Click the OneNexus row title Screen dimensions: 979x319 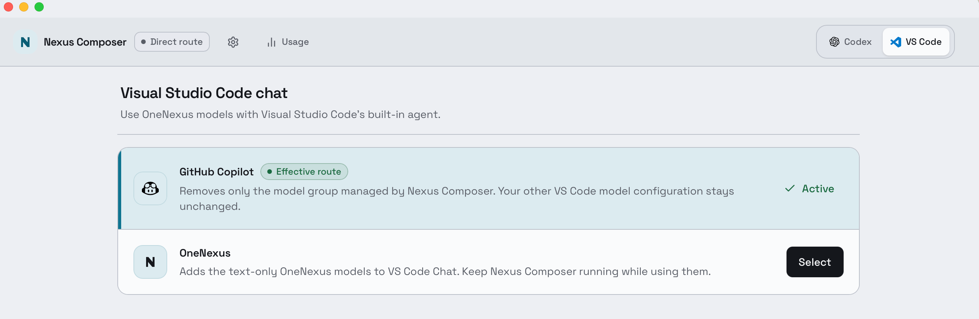pos(205,253)
